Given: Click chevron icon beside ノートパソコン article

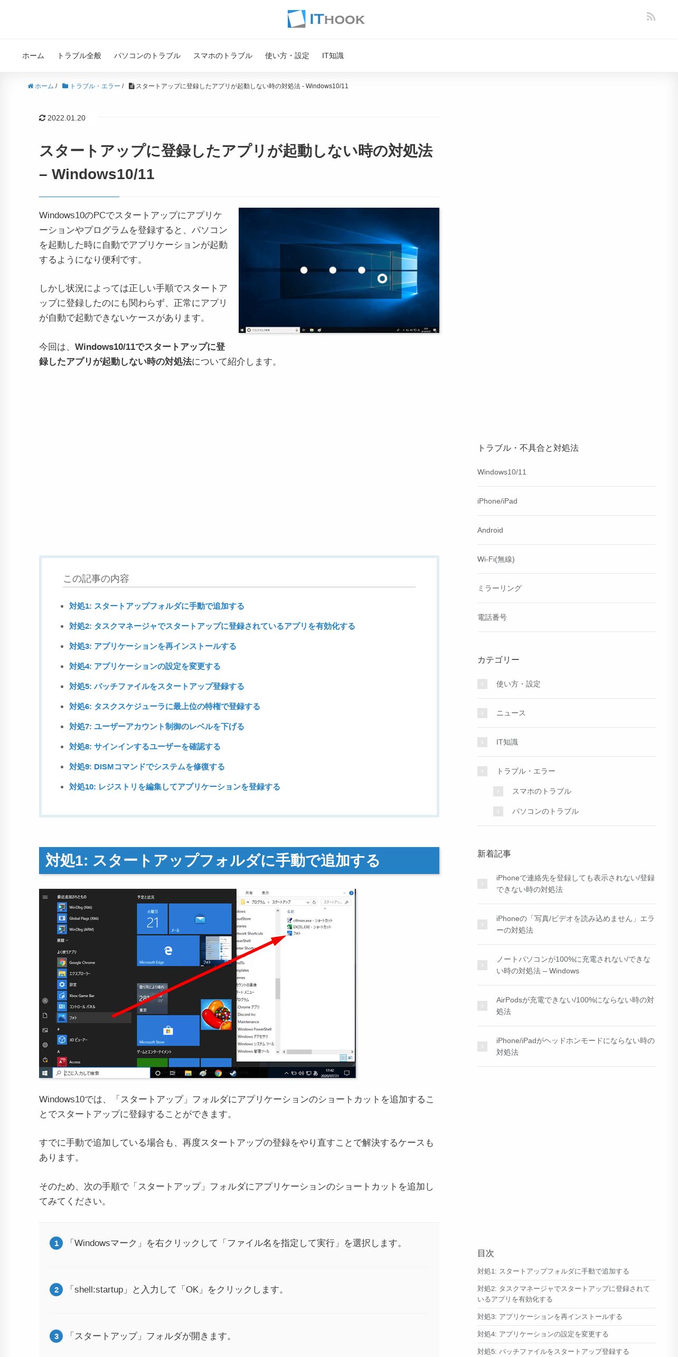Looking at the screenshot, I should click(482, 965).
